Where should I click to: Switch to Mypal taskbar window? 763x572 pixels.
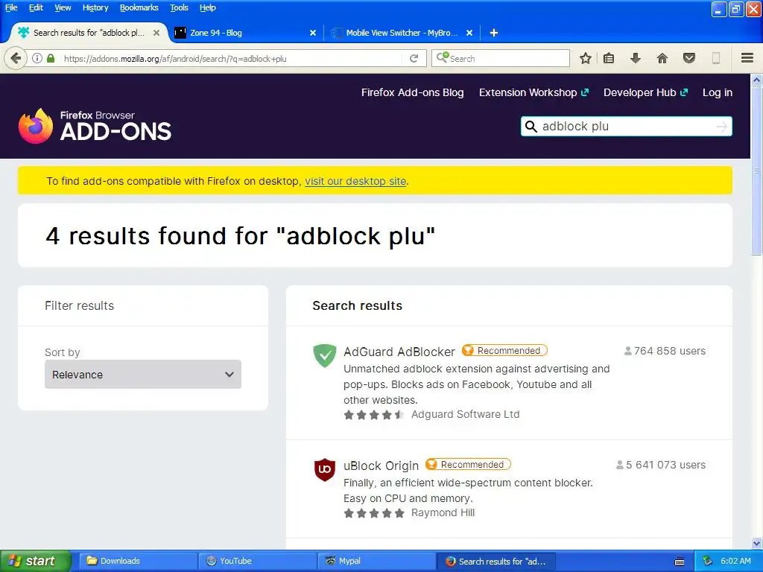[376, 561]
